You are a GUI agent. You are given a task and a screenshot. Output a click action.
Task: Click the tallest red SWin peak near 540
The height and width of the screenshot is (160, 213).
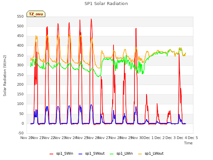tap(91, 19)
